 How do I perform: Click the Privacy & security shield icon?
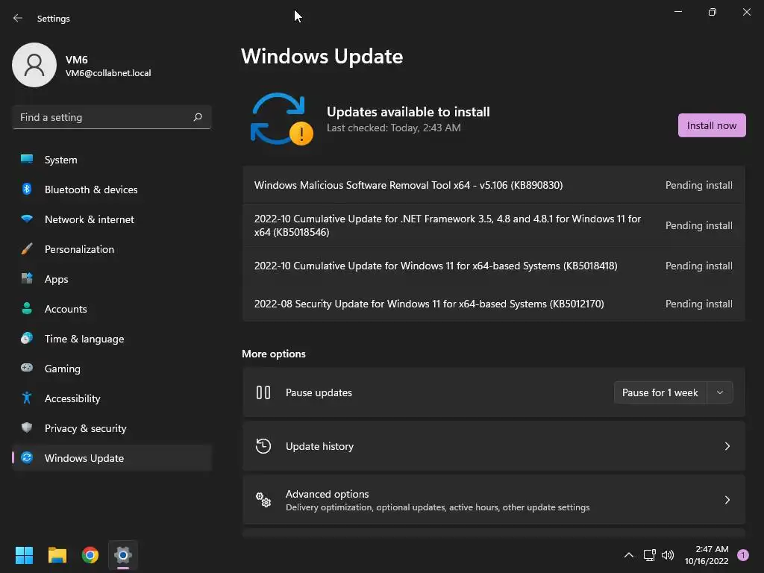coord(27,428)
